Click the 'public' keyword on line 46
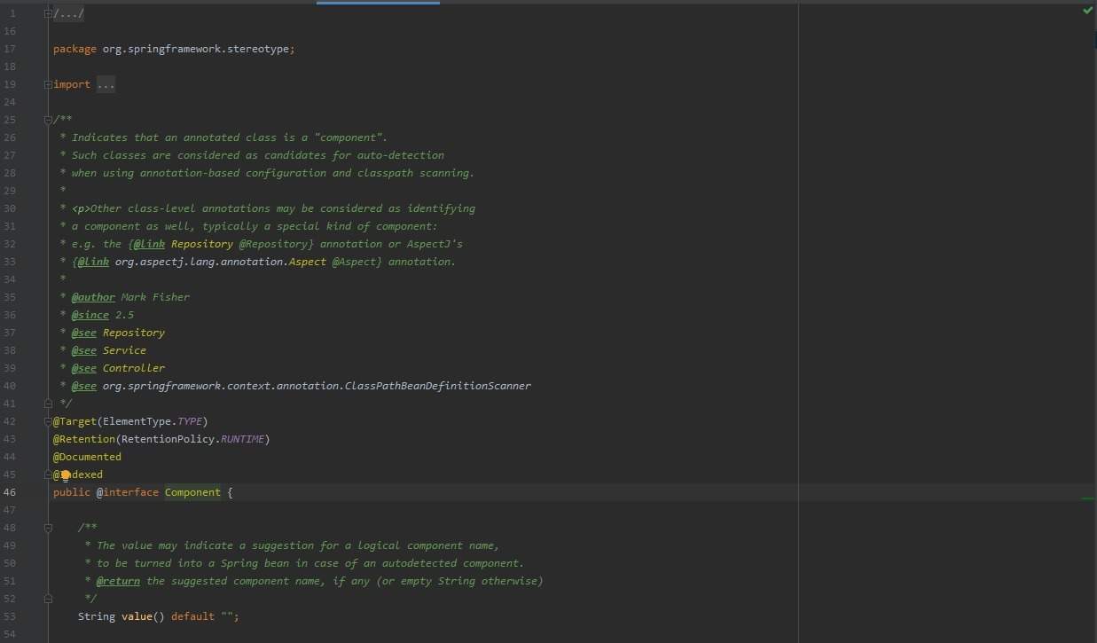Screen dimensions: 1097x643 [x=72, y=492]
